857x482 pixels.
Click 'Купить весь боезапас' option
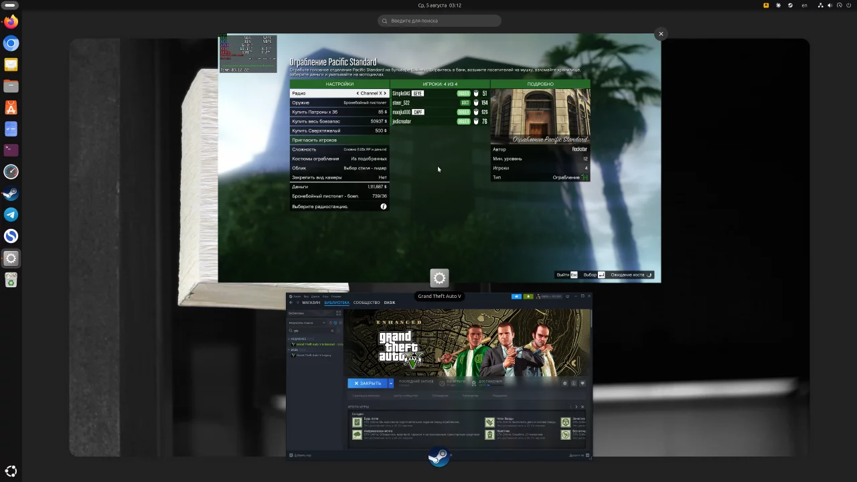coord(339,121)
